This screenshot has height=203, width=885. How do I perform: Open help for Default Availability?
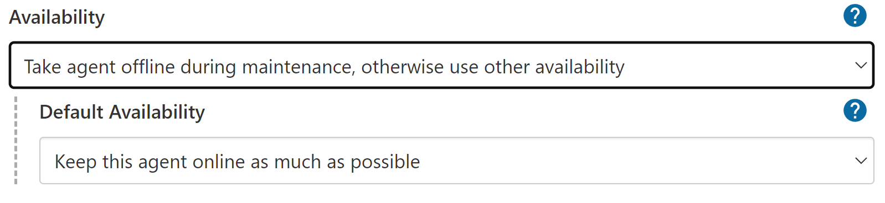[855, 110]
